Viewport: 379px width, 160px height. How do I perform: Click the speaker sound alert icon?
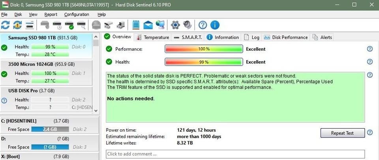pyautogui.click(x=187, y=25)
